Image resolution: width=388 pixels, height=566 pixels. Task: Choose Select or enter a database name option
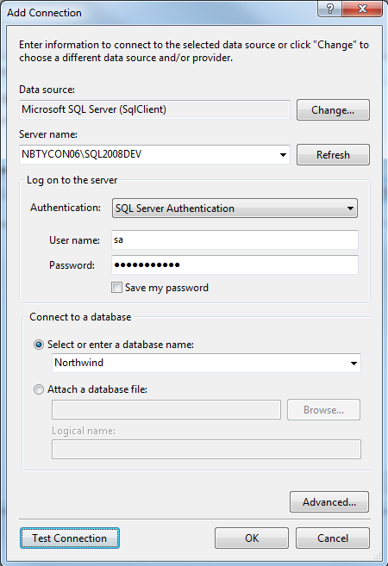pyautogui.click(x=39, y=345)
